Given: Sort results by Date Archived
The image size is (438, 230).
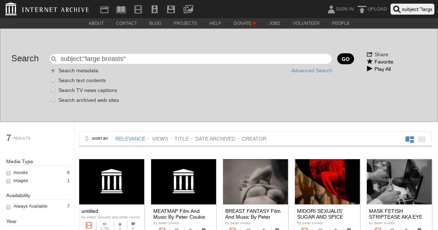Looking at the screenshot, I should click(x=215, y=139).
